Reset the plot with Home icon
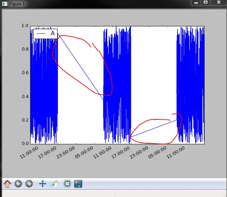227x197 pixels. [x=7, y=184]
